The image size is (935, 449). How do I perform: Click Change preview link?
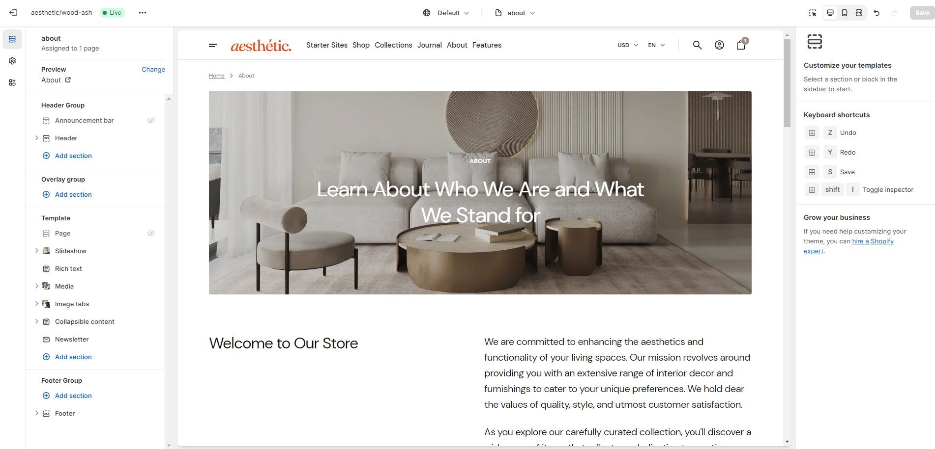(x=153, y=69)
